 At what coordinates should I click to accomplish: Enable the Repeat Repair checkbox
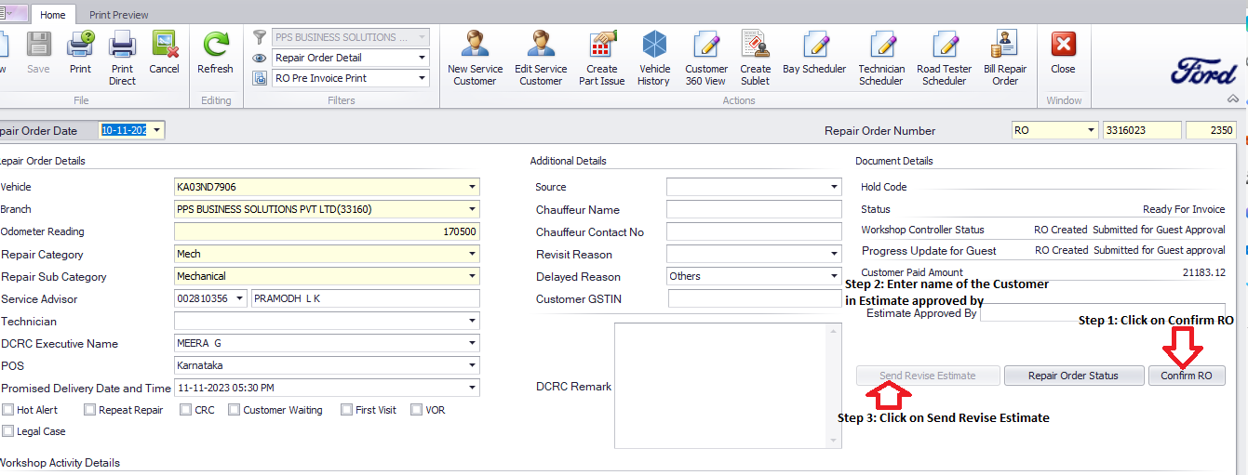[x=90, y=410]
